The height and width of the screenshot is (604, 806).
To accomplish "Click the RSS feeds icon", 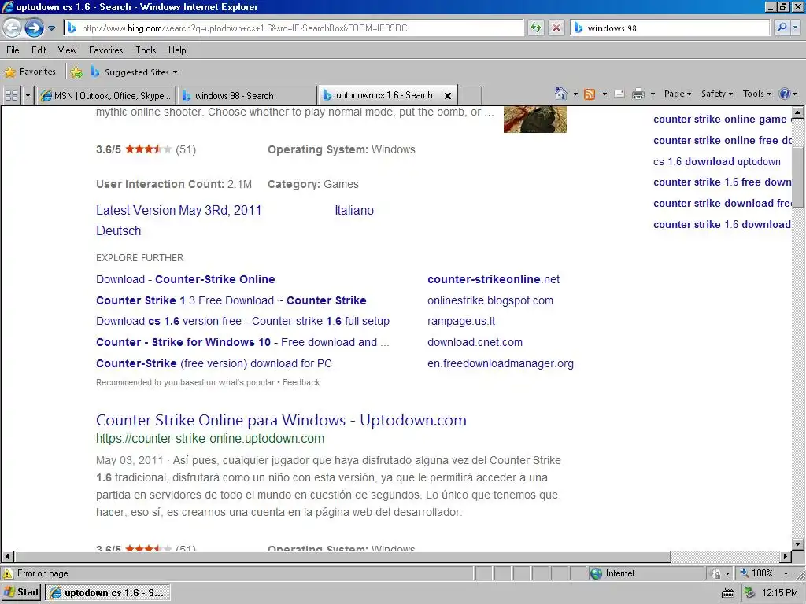I will (590, 94).
